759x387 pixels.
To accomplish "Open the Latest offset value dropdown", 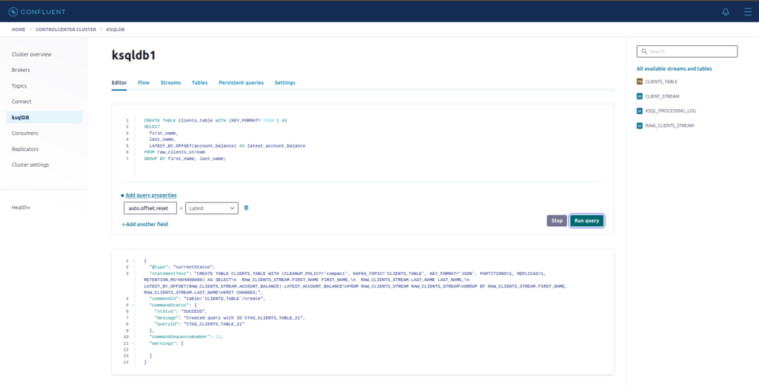I will tap(212, 208).
